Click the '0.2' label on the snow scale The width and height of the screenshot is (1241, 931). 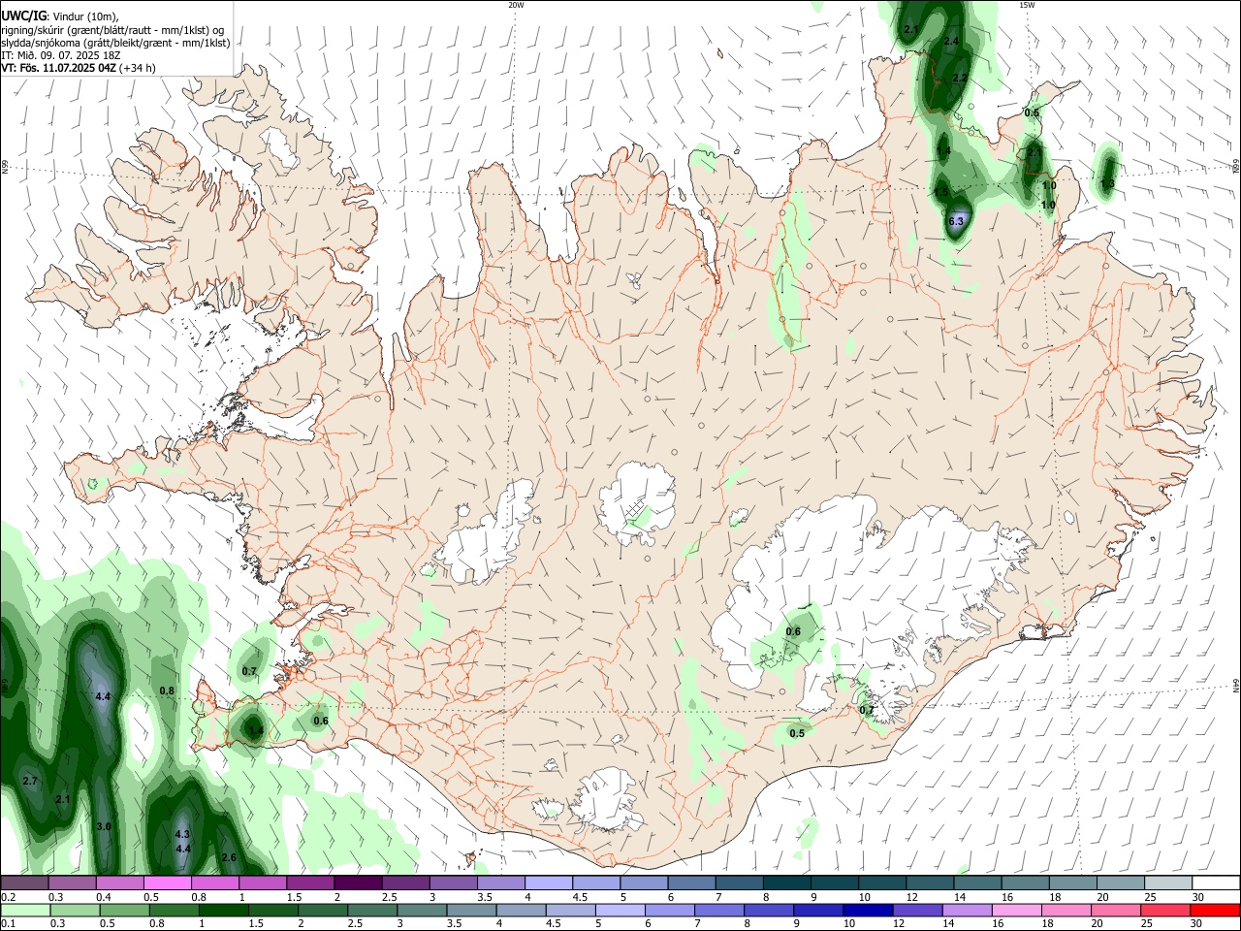pyautogui.click(x=8, y=897)
